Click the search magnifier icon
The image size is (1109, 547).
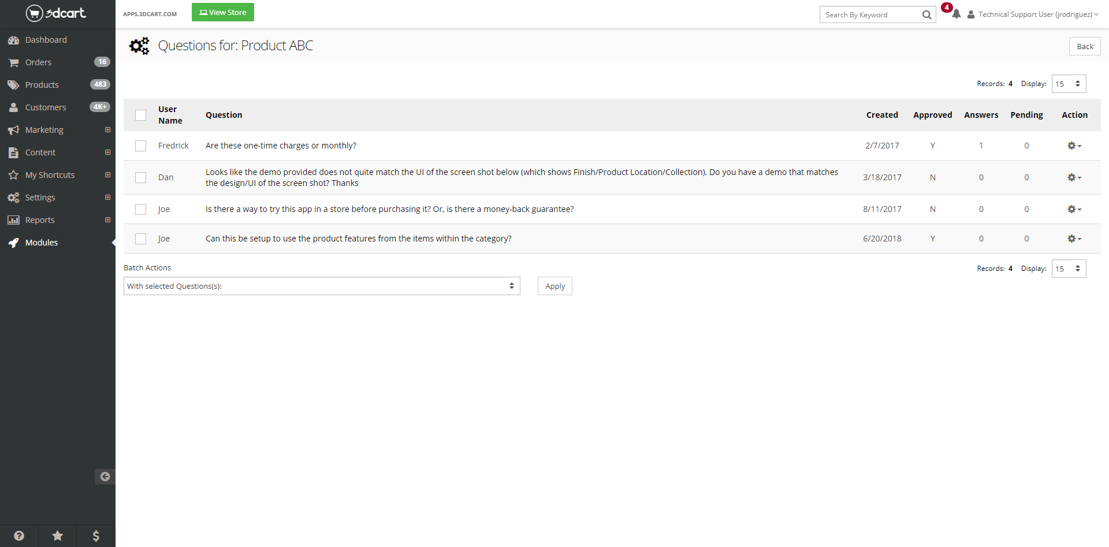(926, 15)
